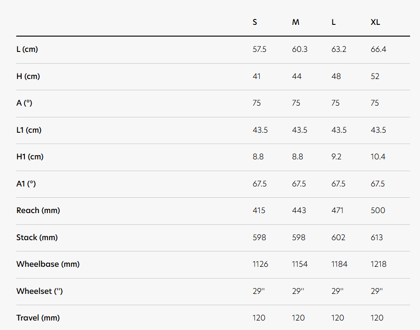Select the Wheelbase (mm) row label

48,264
